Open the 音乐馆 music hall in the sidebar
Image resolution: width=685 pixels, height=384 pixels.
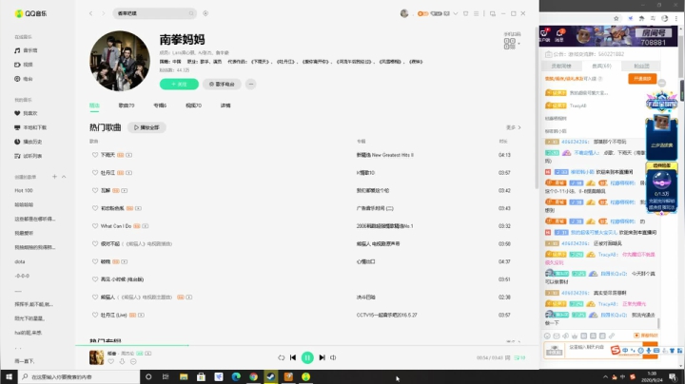[27, 50]
